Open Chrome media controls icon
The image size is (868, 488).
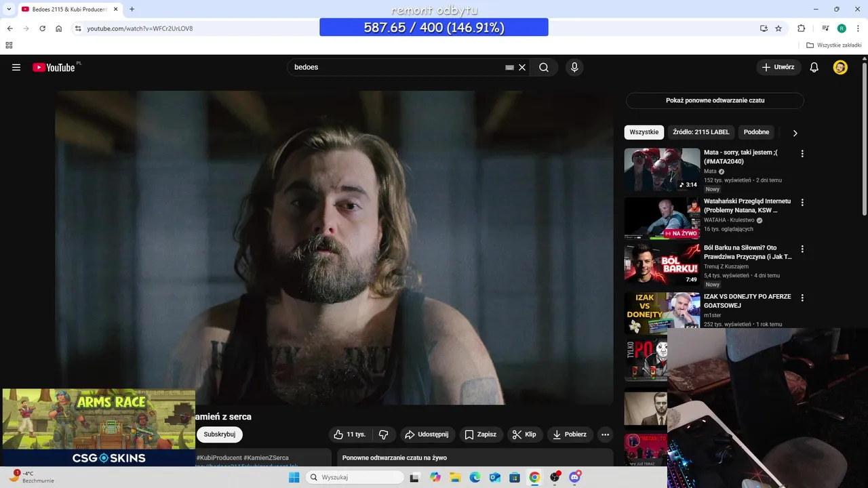825,28
